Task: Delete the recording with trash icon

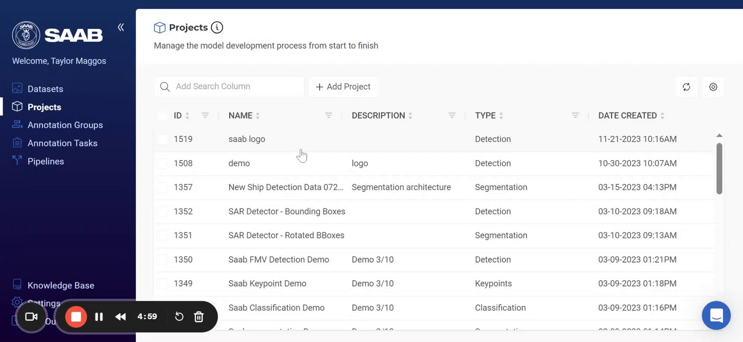Action: [199, 317]
